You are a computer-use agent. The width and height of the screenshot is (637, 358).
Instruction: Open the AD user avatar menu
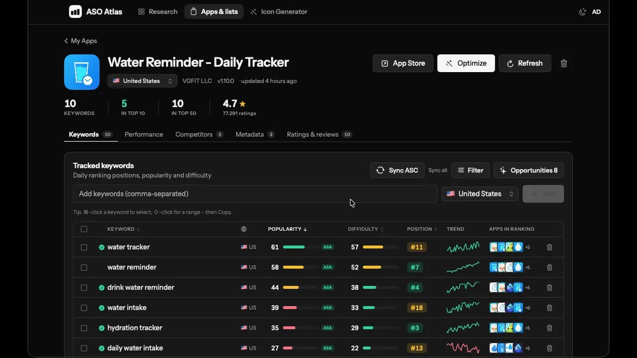(596, 12)
